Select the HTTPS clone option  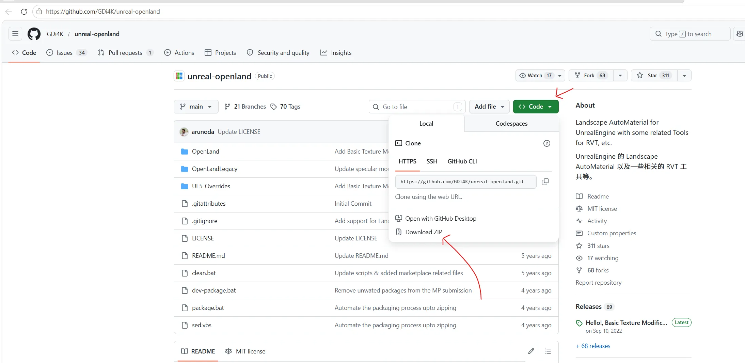[x=408, y=161]
